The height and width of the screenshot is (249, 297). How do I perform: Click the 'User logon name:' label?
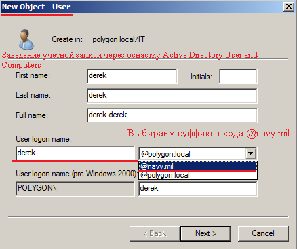click(43, 139)
